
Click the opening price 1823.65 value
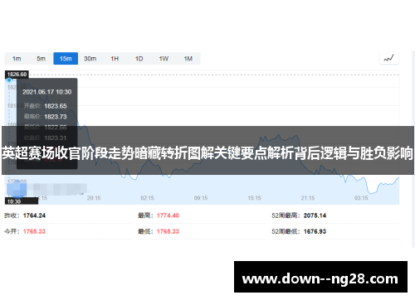56,106
